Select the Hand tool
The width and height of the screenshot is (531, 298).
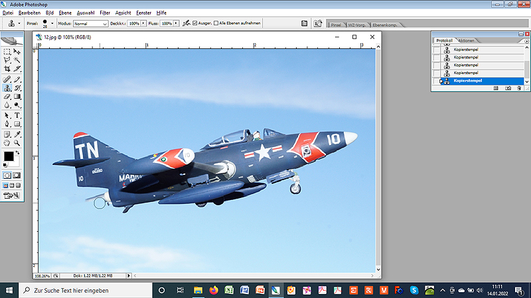(7, 143)
